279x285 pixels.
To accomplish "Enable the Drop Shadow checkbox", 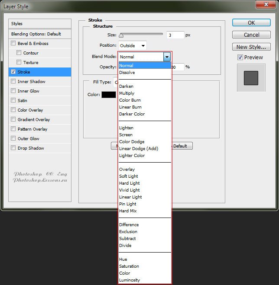I will [13, 148].
